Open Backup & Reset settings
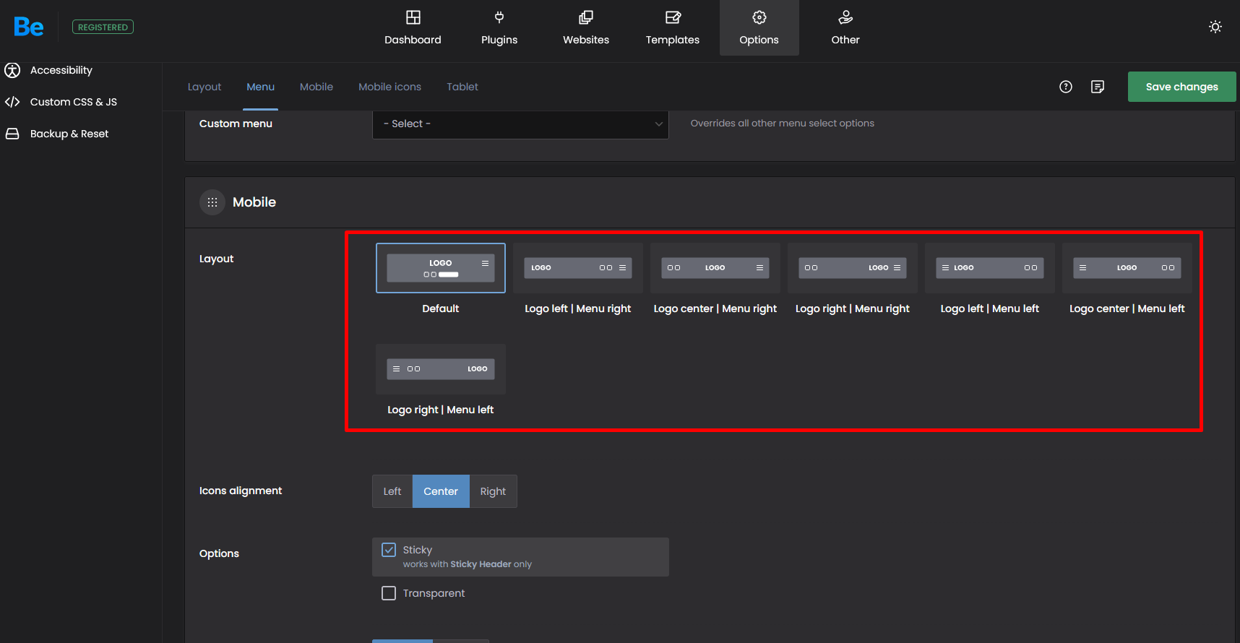 tap(69, 134)
